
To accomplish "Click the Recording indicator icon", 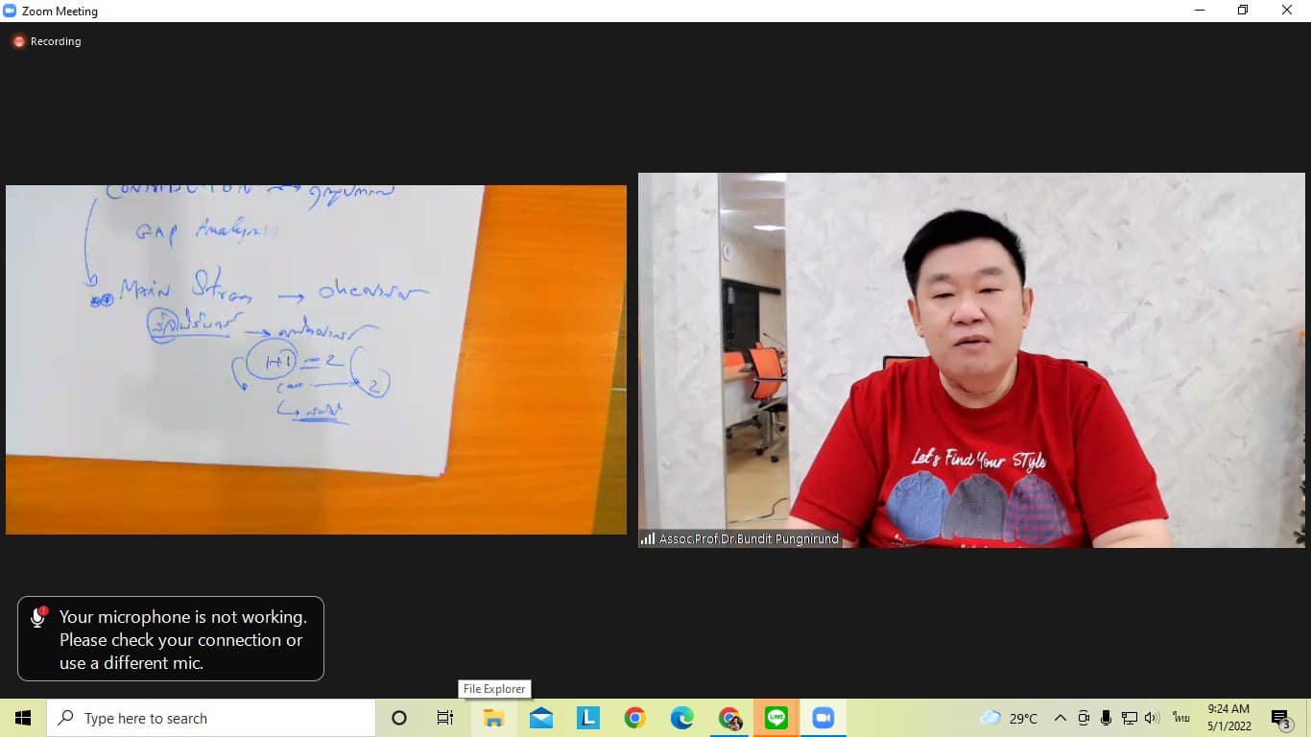I will (x=18, y=42).
